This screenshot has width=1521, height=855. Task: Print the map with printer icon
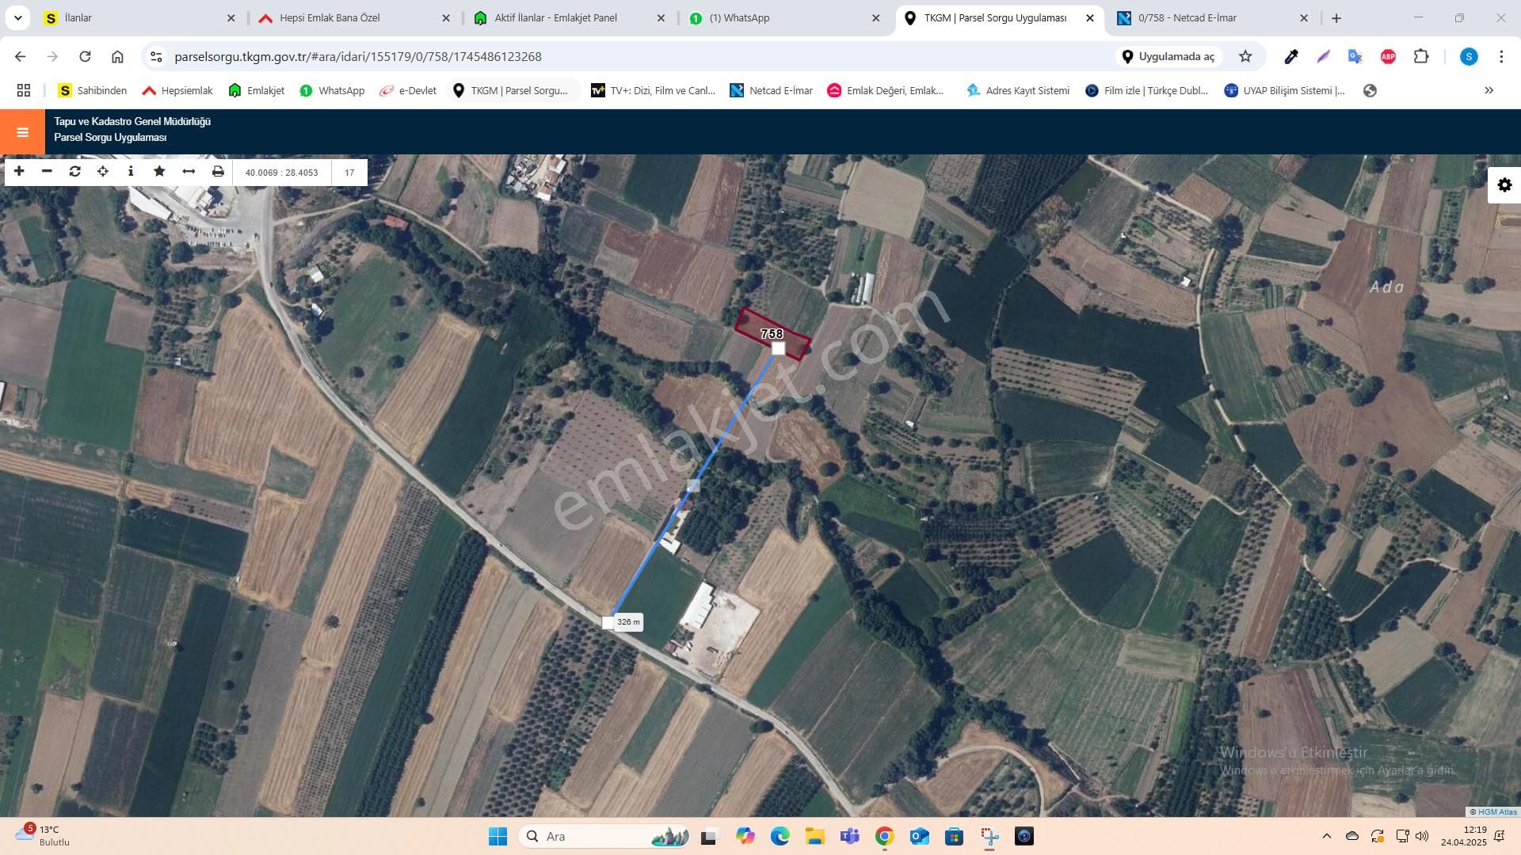pos(218,172)
